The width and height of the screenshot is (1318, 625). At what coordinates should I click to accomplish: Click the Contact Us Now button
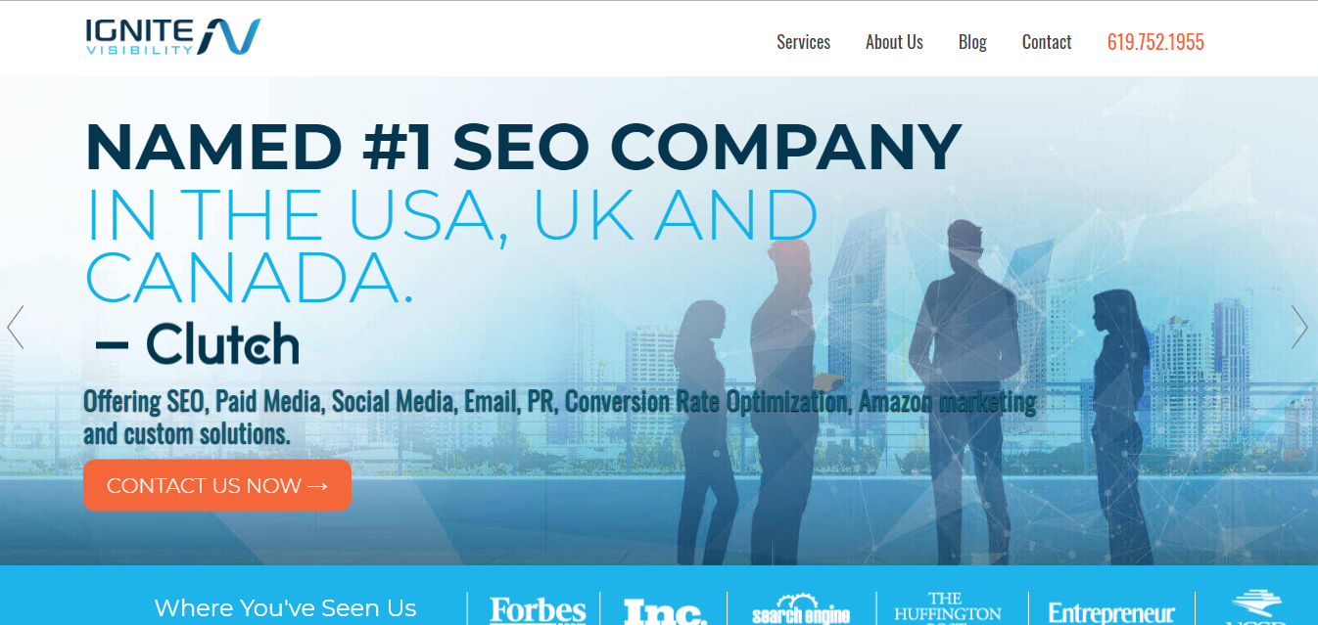point(217,485)
